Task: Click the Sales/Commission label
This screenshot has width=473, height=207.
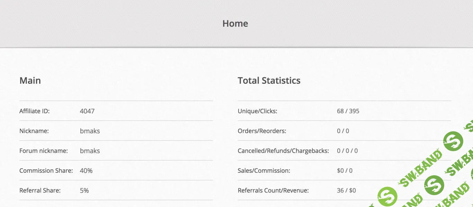Action: pos(264,171)
